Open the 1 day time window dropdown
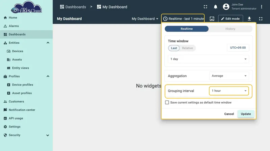 coord(208,59)
